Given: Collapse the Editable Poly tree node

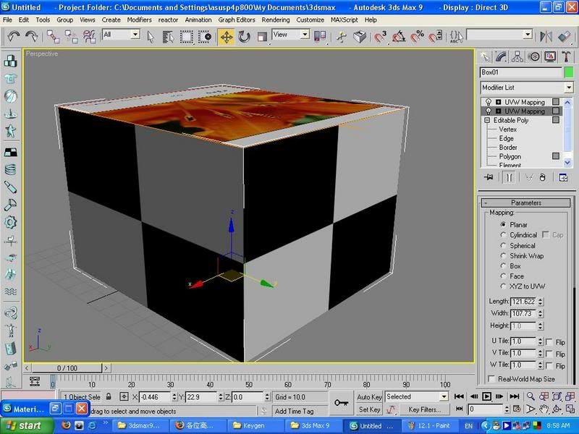Looking at the screenshot, I should tap(487, 120).
